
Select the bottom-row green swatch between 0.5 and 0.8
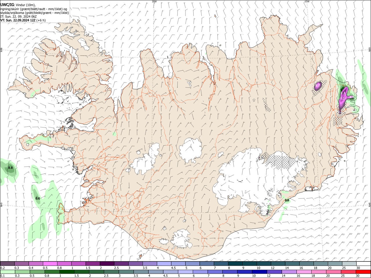[37, 272]
